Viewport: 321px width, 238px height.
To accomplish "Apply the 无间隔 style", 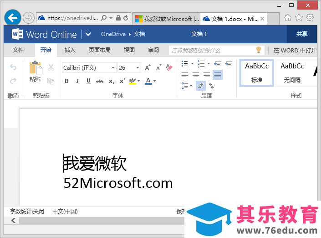I will [292, 73].
